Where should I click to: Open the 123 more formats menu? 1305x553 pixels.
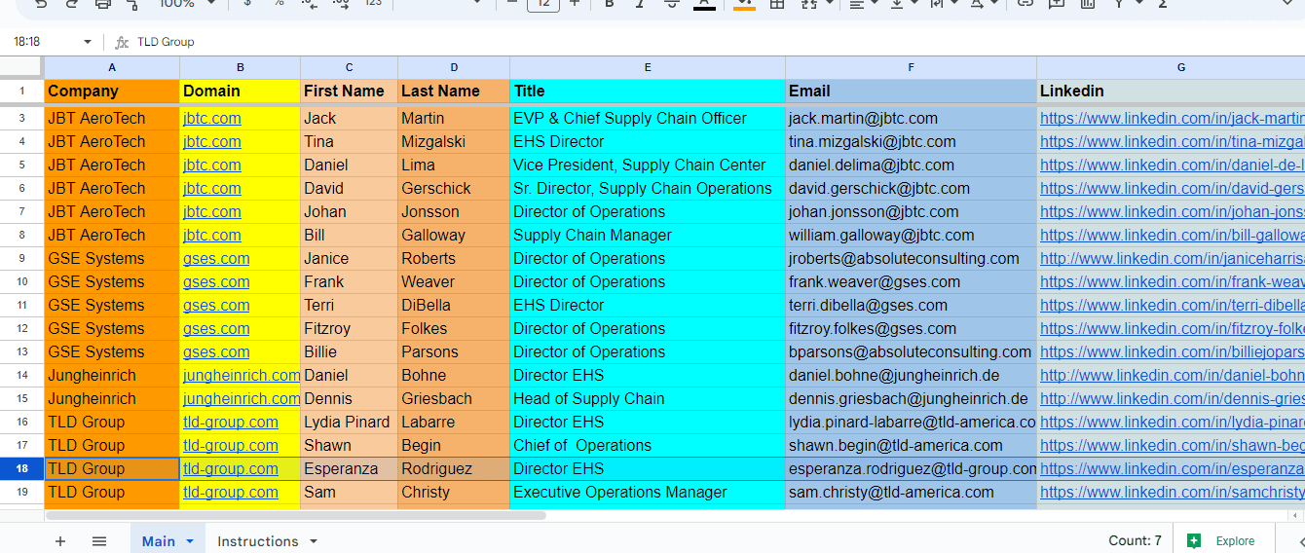tap(373, 4)
